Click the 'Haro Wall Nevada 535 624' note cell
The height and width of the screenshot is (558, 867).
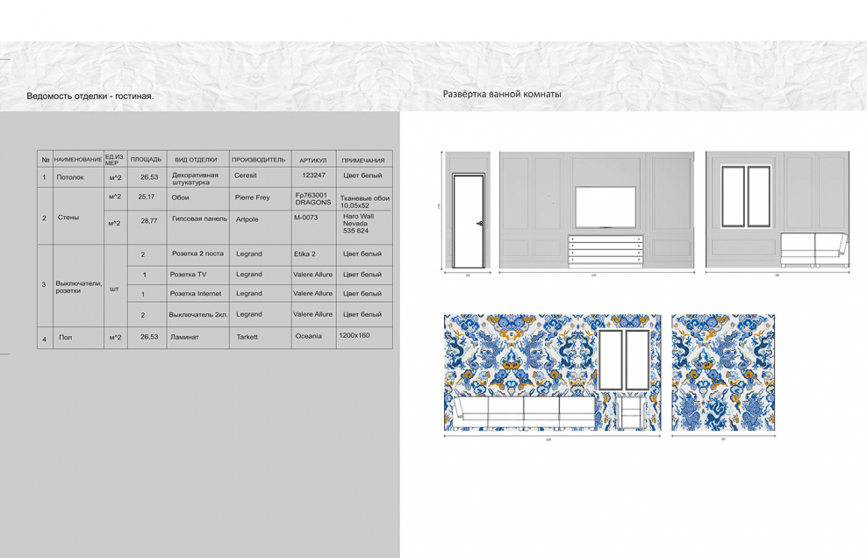[358, 225]
